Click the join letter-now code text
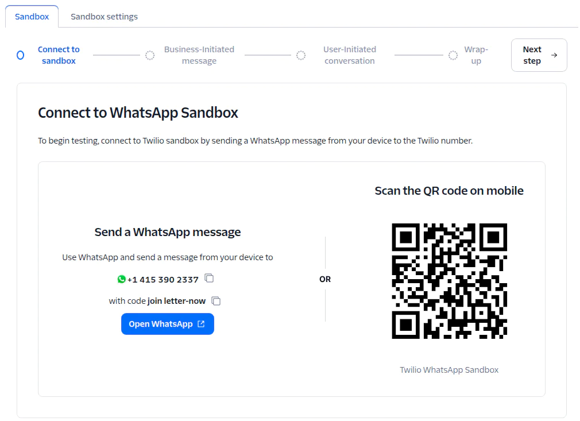The width and height of the screenshot is (580, 421). tap(177, 300)
